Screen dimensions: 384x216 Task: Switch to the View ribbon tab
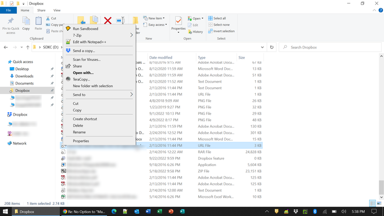[x=57, y=10]
